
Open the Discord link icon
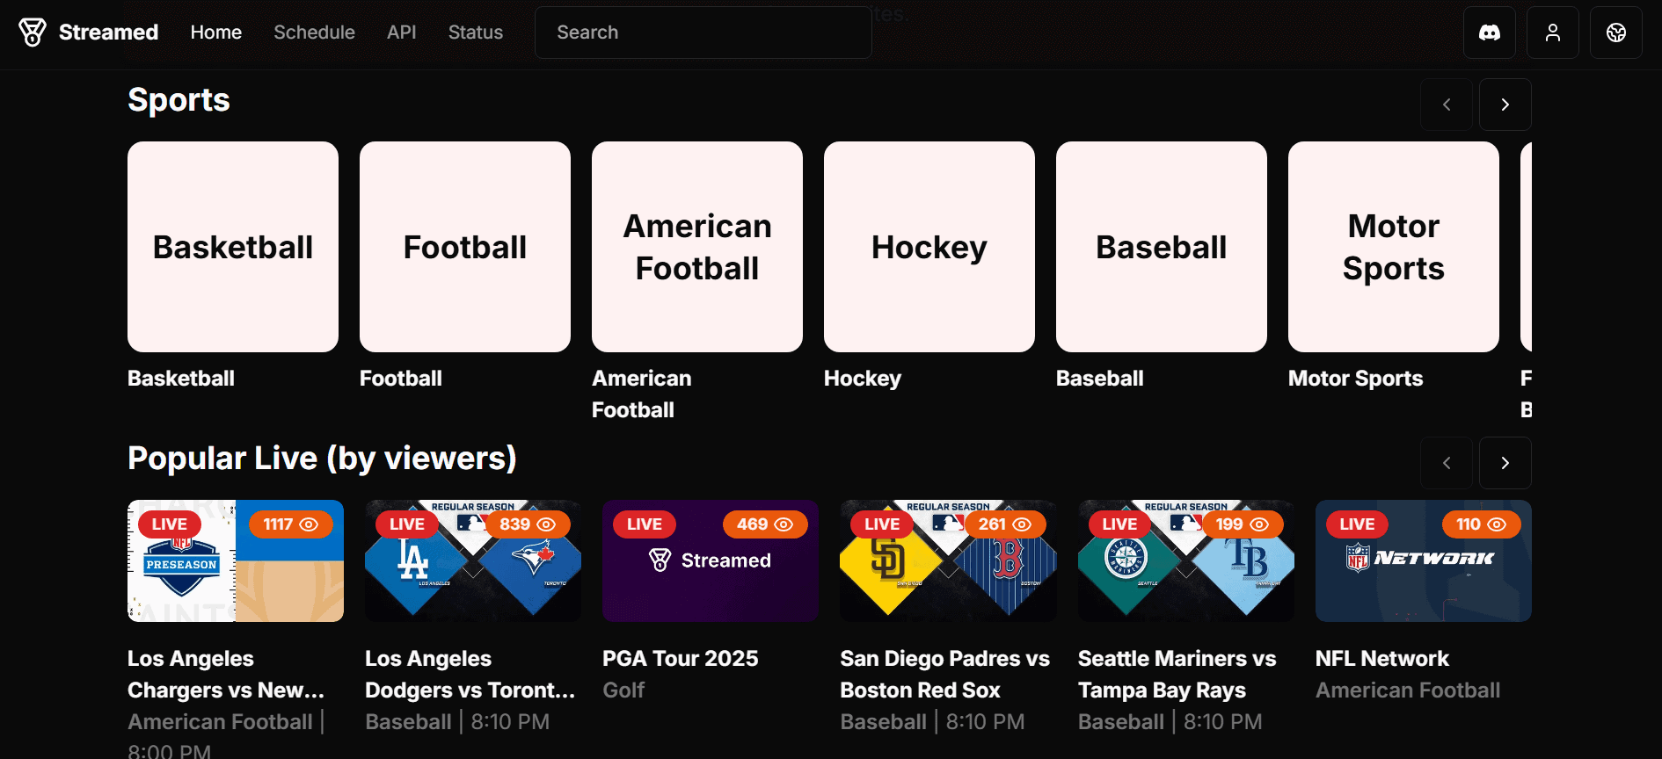1490,33
